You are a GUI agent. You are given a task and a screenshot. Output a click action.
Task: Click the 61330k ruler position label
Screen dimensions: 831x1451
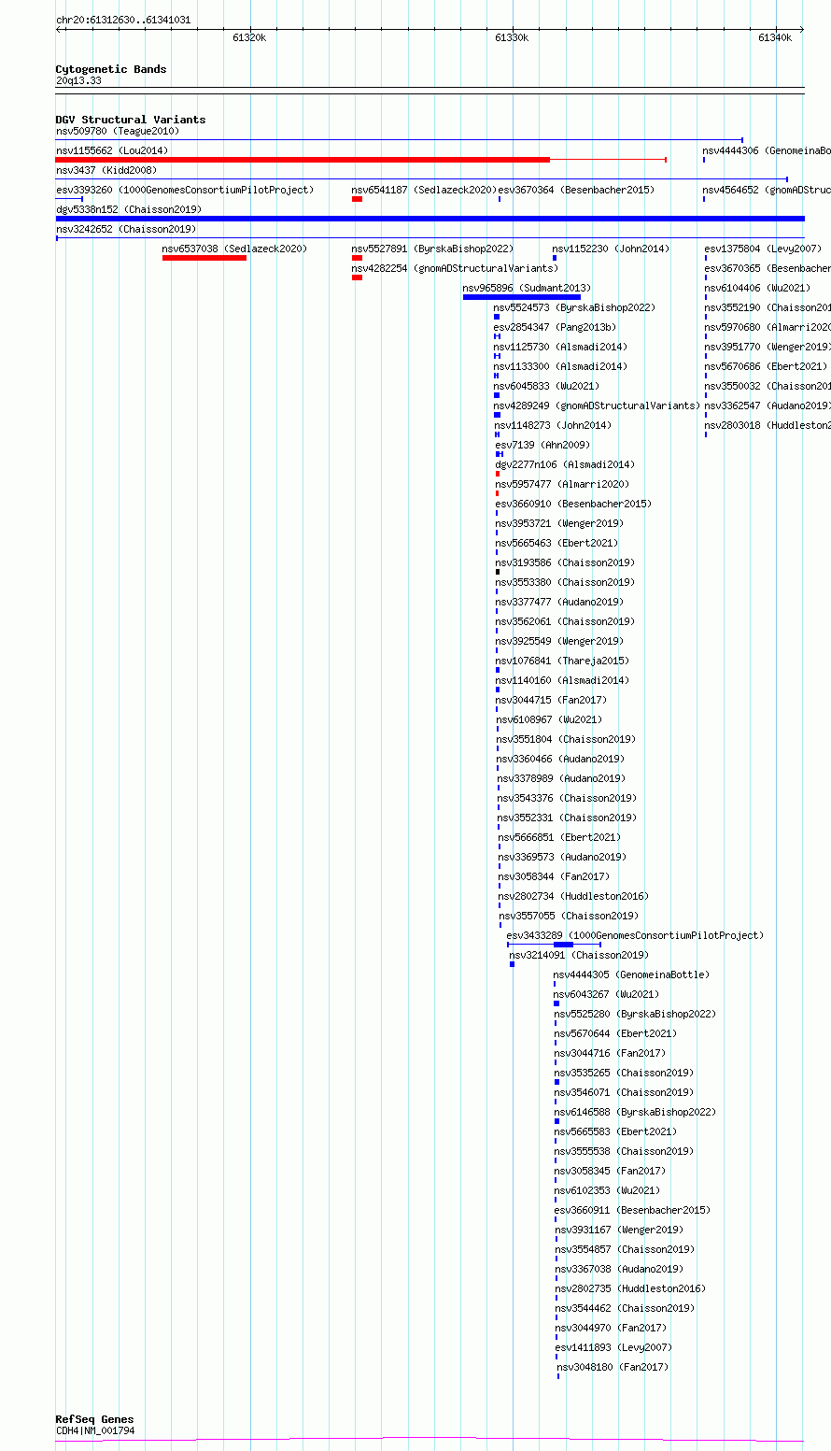[512, 37]
